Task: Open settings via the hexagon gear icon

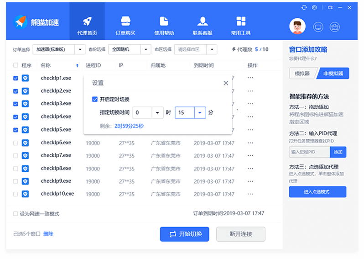Action: [315, 8]
